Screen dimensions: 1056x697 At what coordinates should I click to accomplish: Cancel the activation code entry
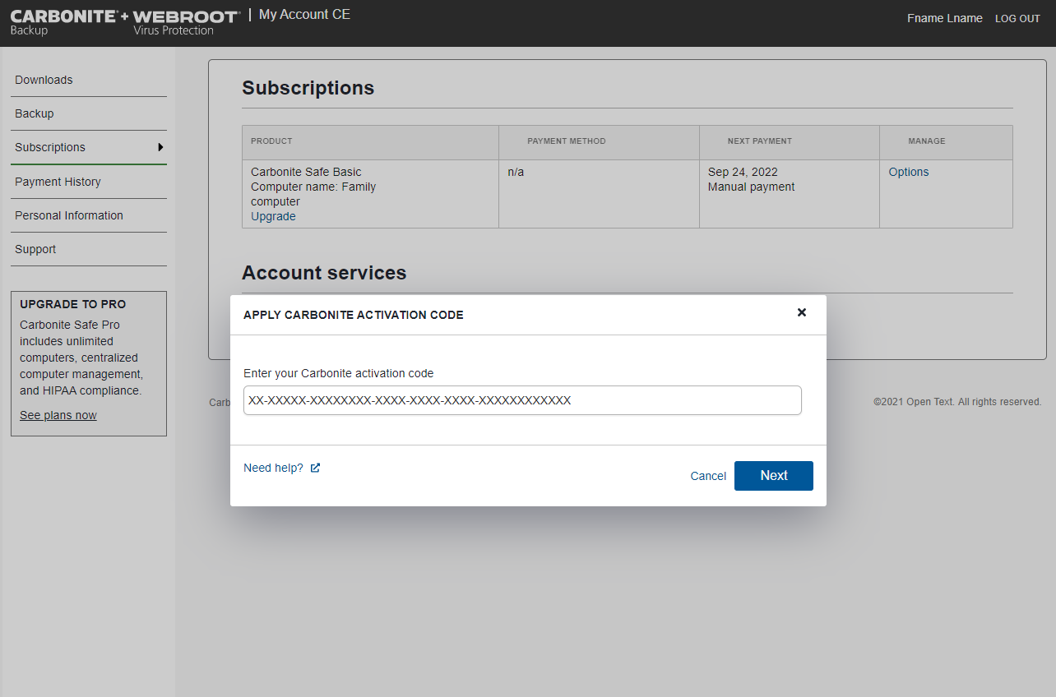pos(707,476)
